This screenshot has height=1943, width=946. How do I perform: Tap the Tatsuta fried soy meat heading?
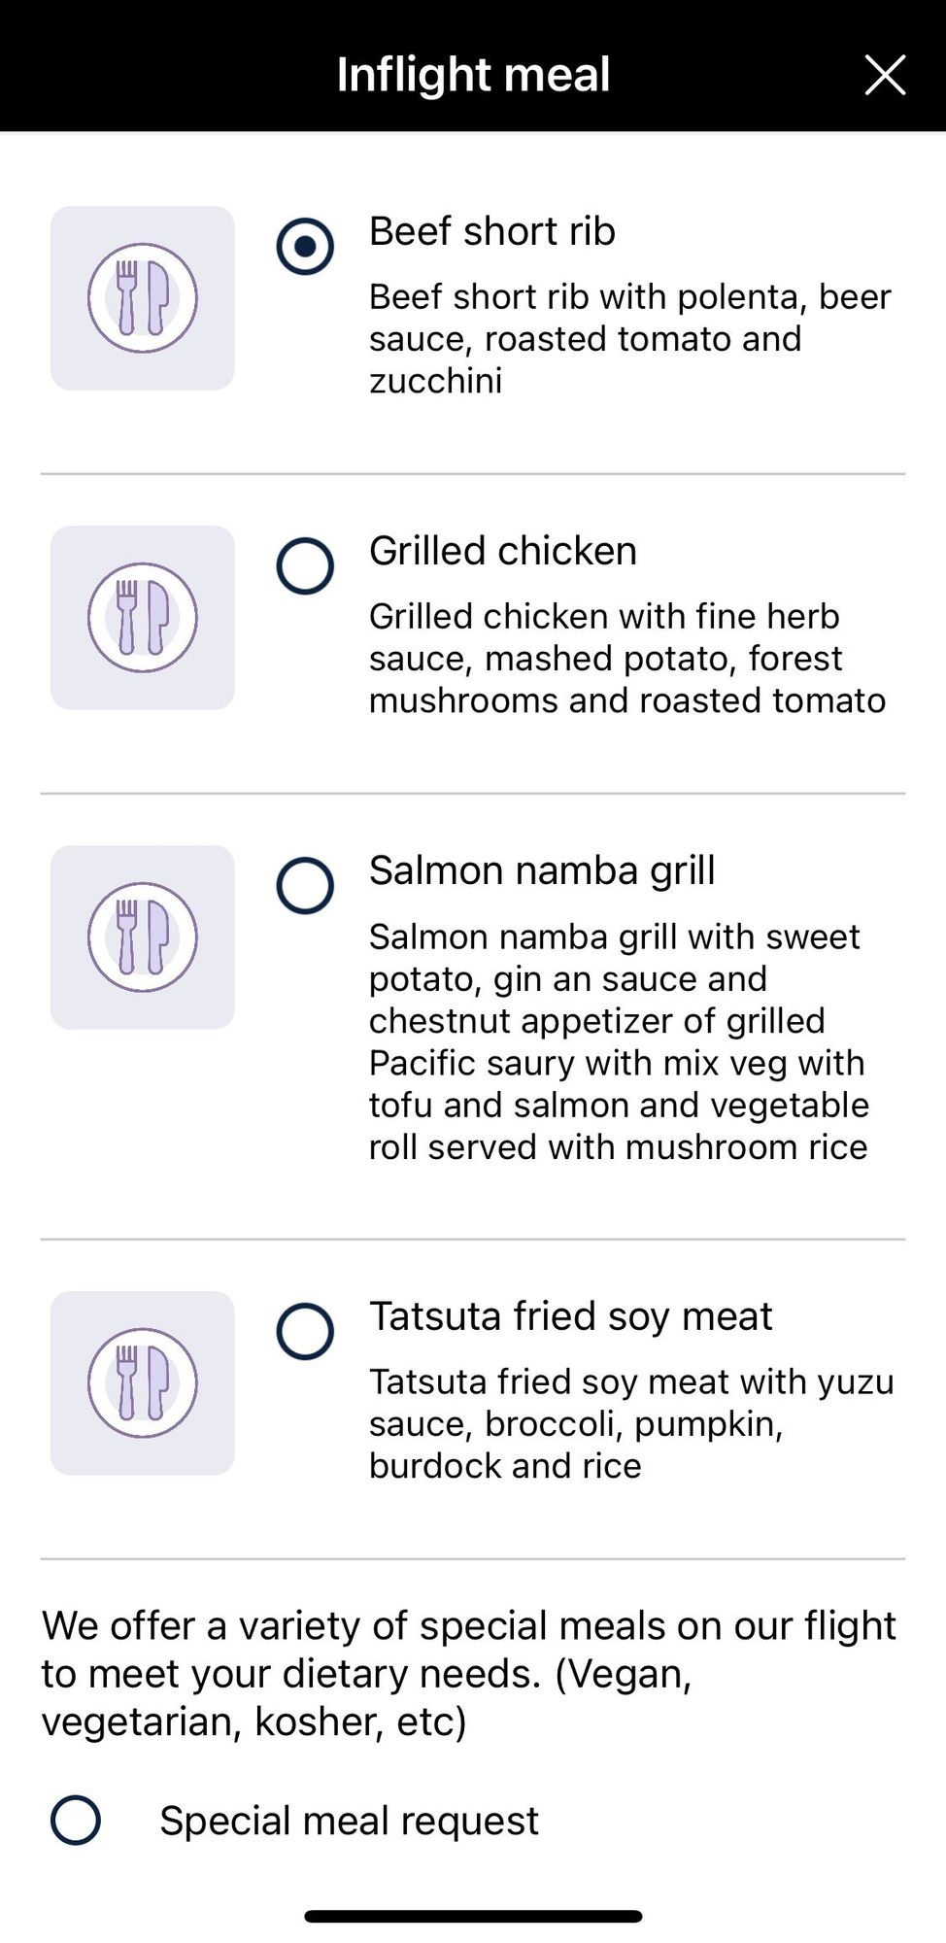pyautogui.click(x=571, y=1316)
